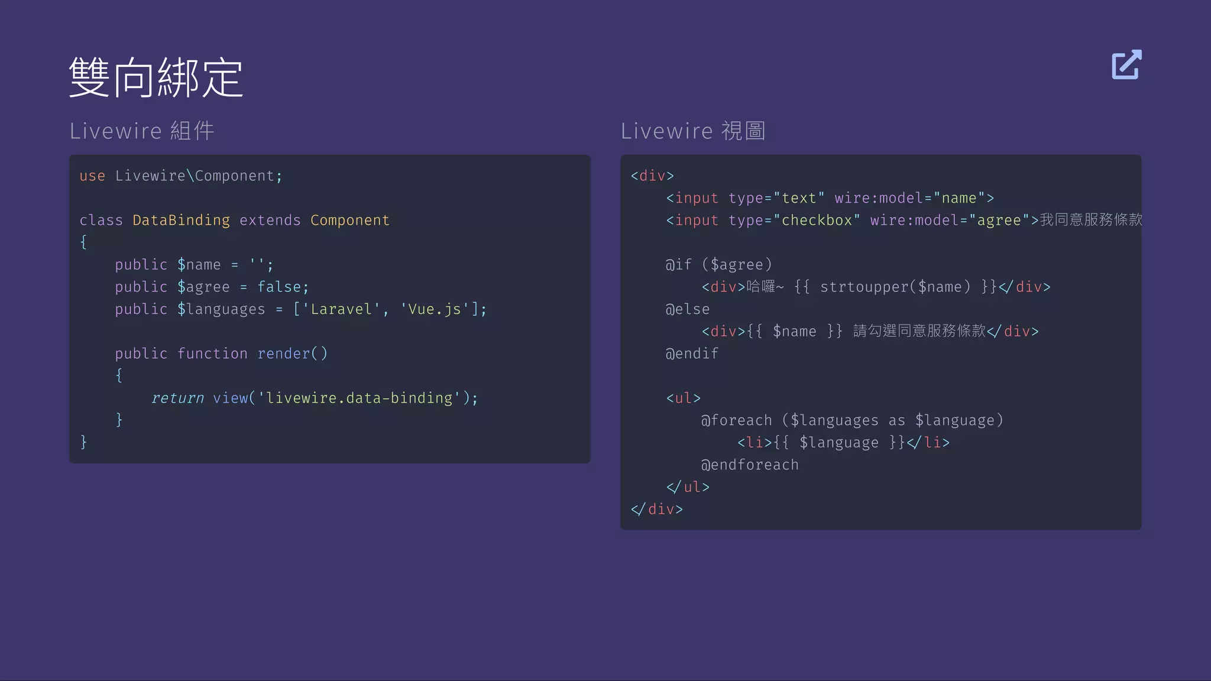Viewport: 1211px width, 681px height.
Task: Click the 'Livewire 視圖' heading
Action: click(693, 131)
